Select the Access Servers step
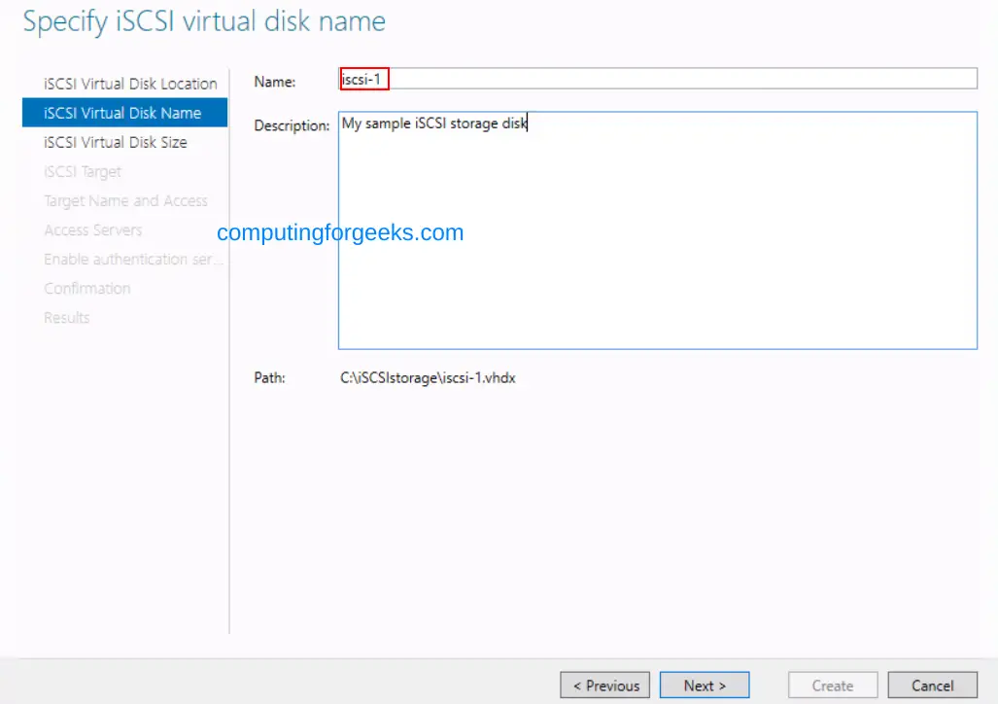This screenshot has width=998, height=704. (93, 229)
